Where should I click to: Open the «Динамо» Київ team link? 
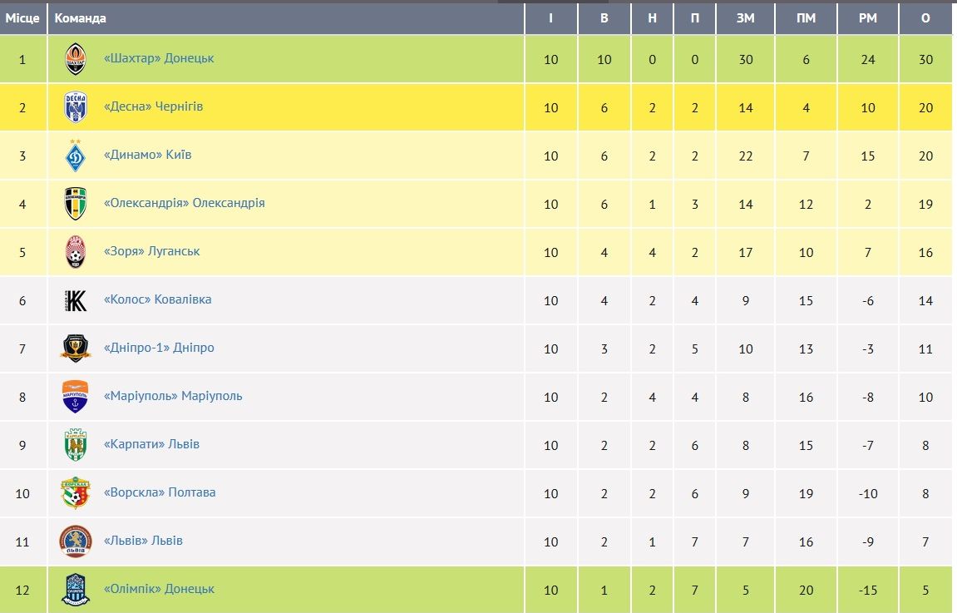coord(147,155)
